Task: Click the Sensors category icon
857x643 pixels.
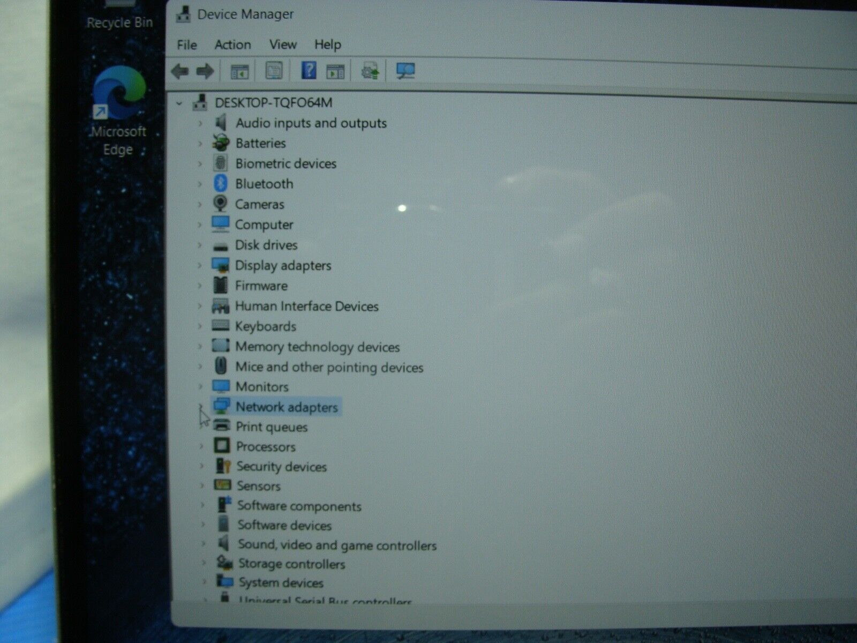Action: click(222, 485)
